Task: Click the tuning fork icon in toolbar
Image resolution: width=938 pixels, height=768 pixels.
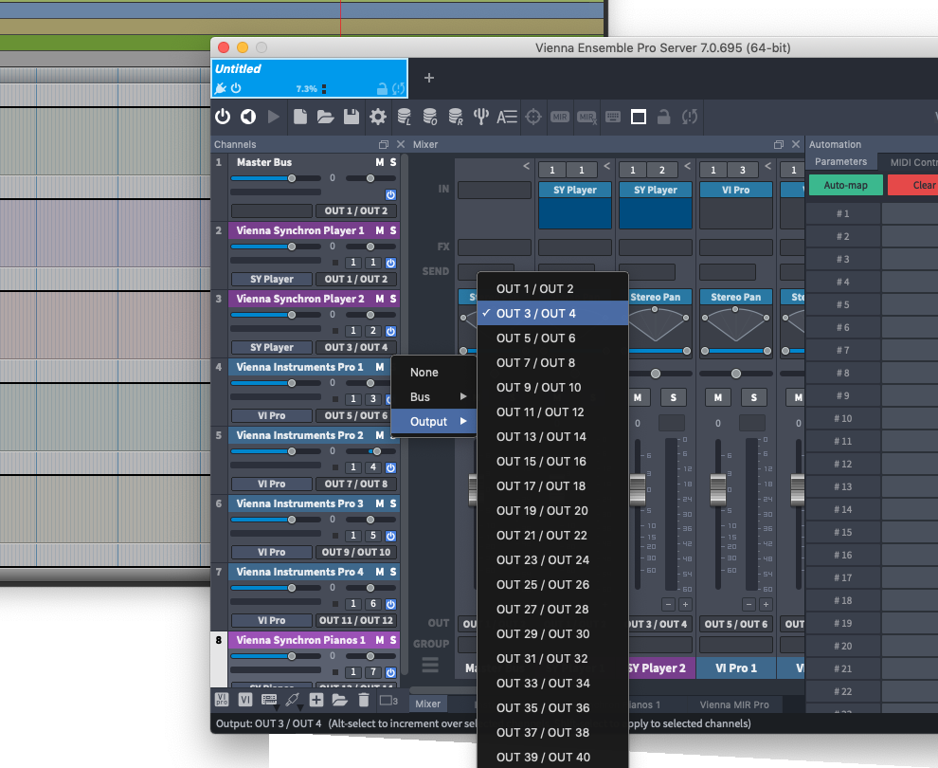Action: 481,116
